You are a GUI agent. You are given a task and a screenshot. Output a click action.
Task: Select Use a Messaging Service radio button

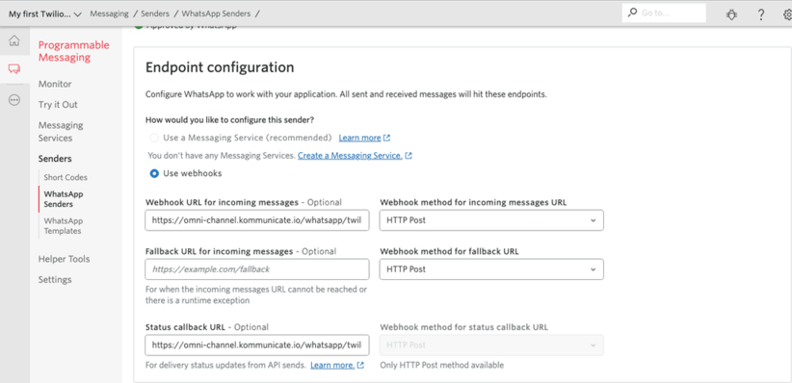154,138
